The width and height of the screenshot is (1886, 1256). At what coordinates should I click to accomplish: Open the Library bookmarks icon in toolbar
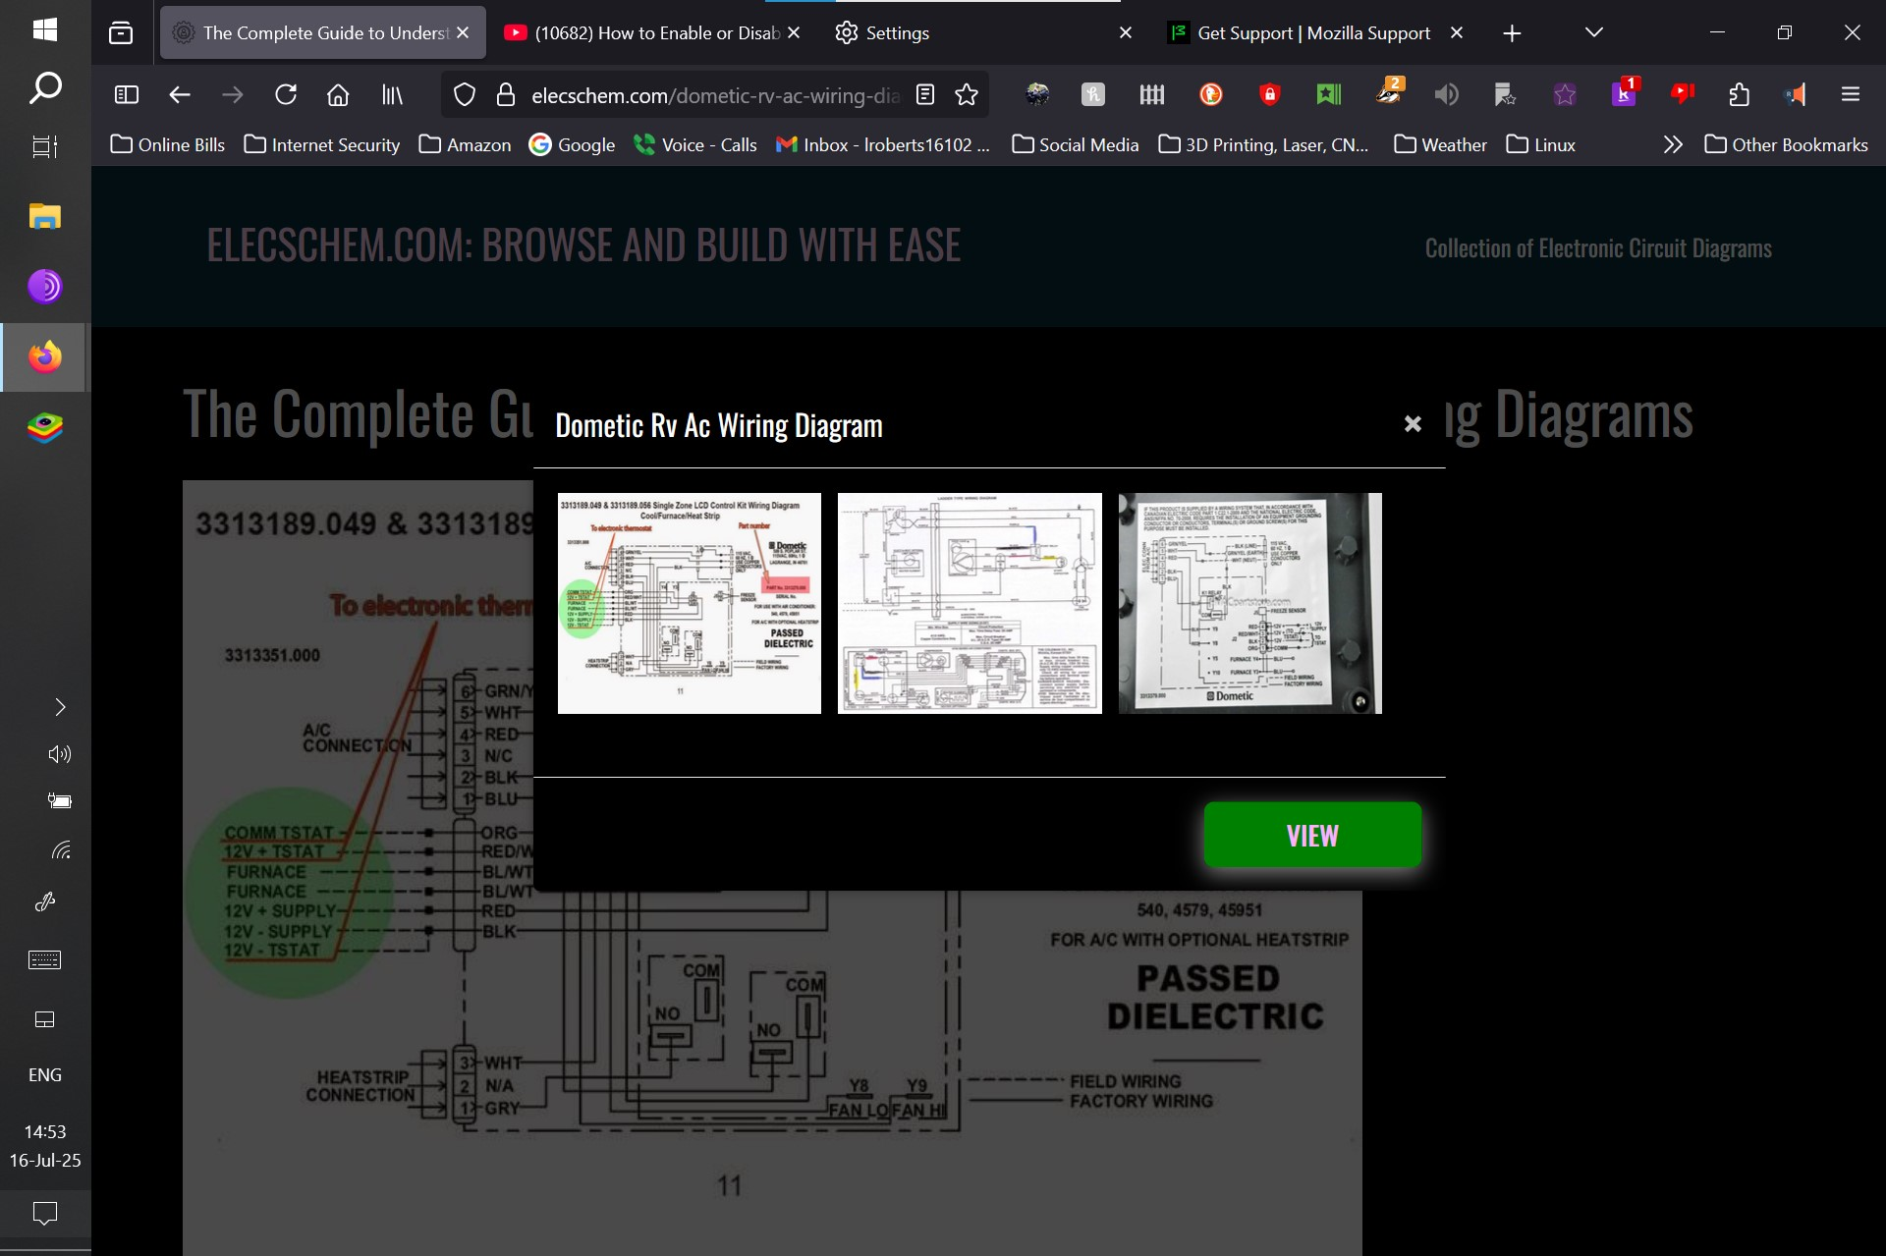(392, 94)
